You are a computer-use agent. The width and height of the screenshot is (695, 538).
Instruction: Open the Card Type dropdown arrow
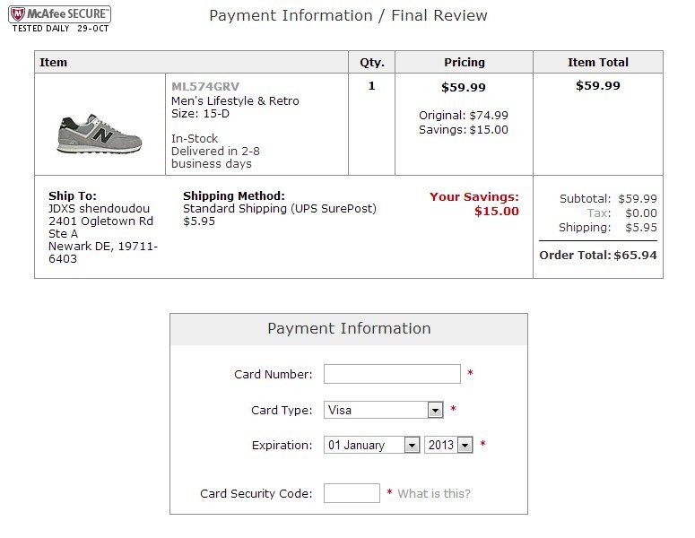pos(435,410)
